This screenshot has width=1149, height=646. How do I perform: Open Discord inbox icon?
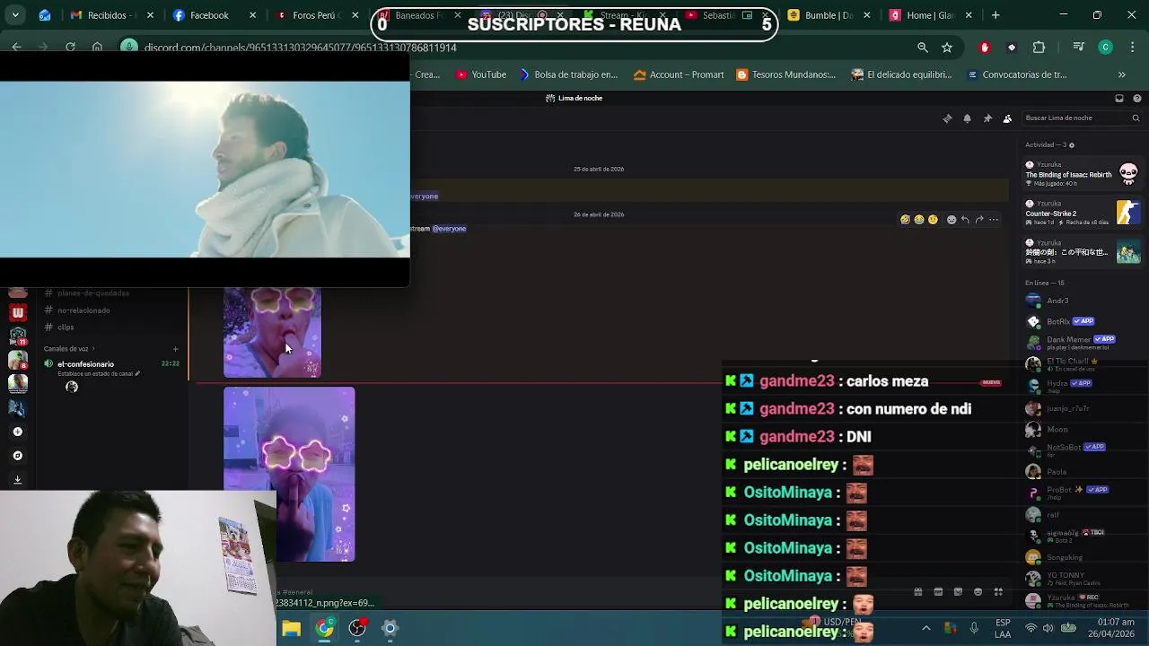(x=1119, y=99)
